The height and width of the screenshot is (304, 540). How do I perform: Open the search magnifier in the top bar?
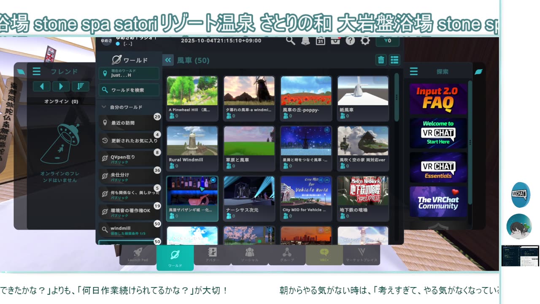tap(290, 41)
